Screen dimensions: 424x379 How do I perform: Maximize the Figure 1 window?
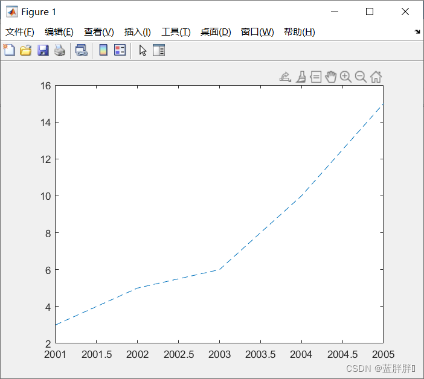click(370, 11)
